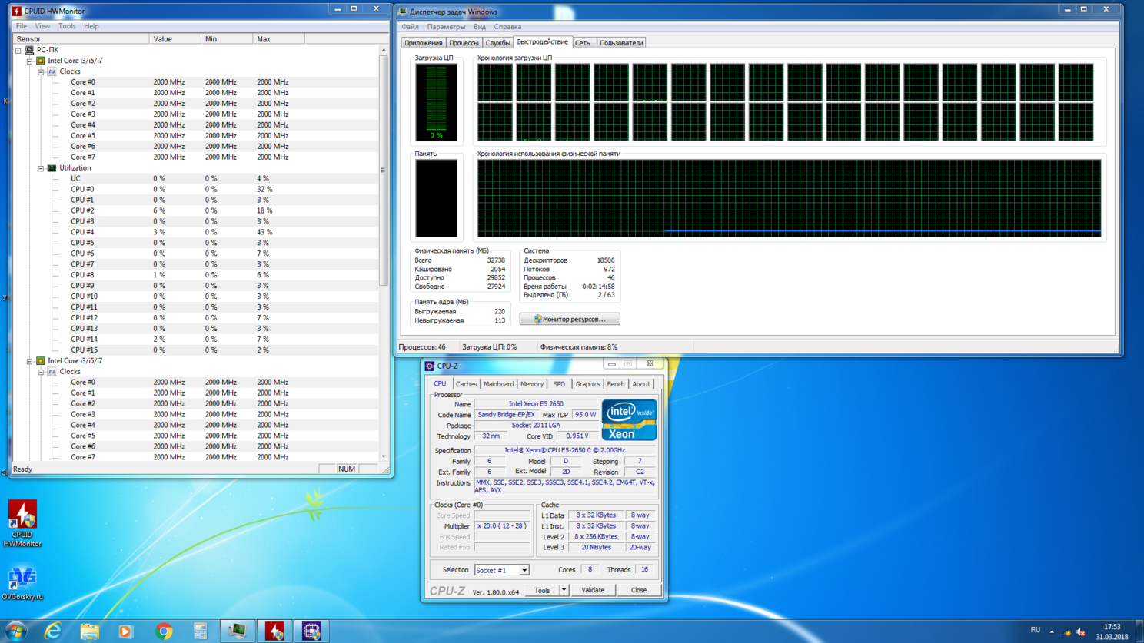1144x643 pixels.
Task: Collapse the first Intel Core i3/i5/i7 node
Action: point(30,61)
